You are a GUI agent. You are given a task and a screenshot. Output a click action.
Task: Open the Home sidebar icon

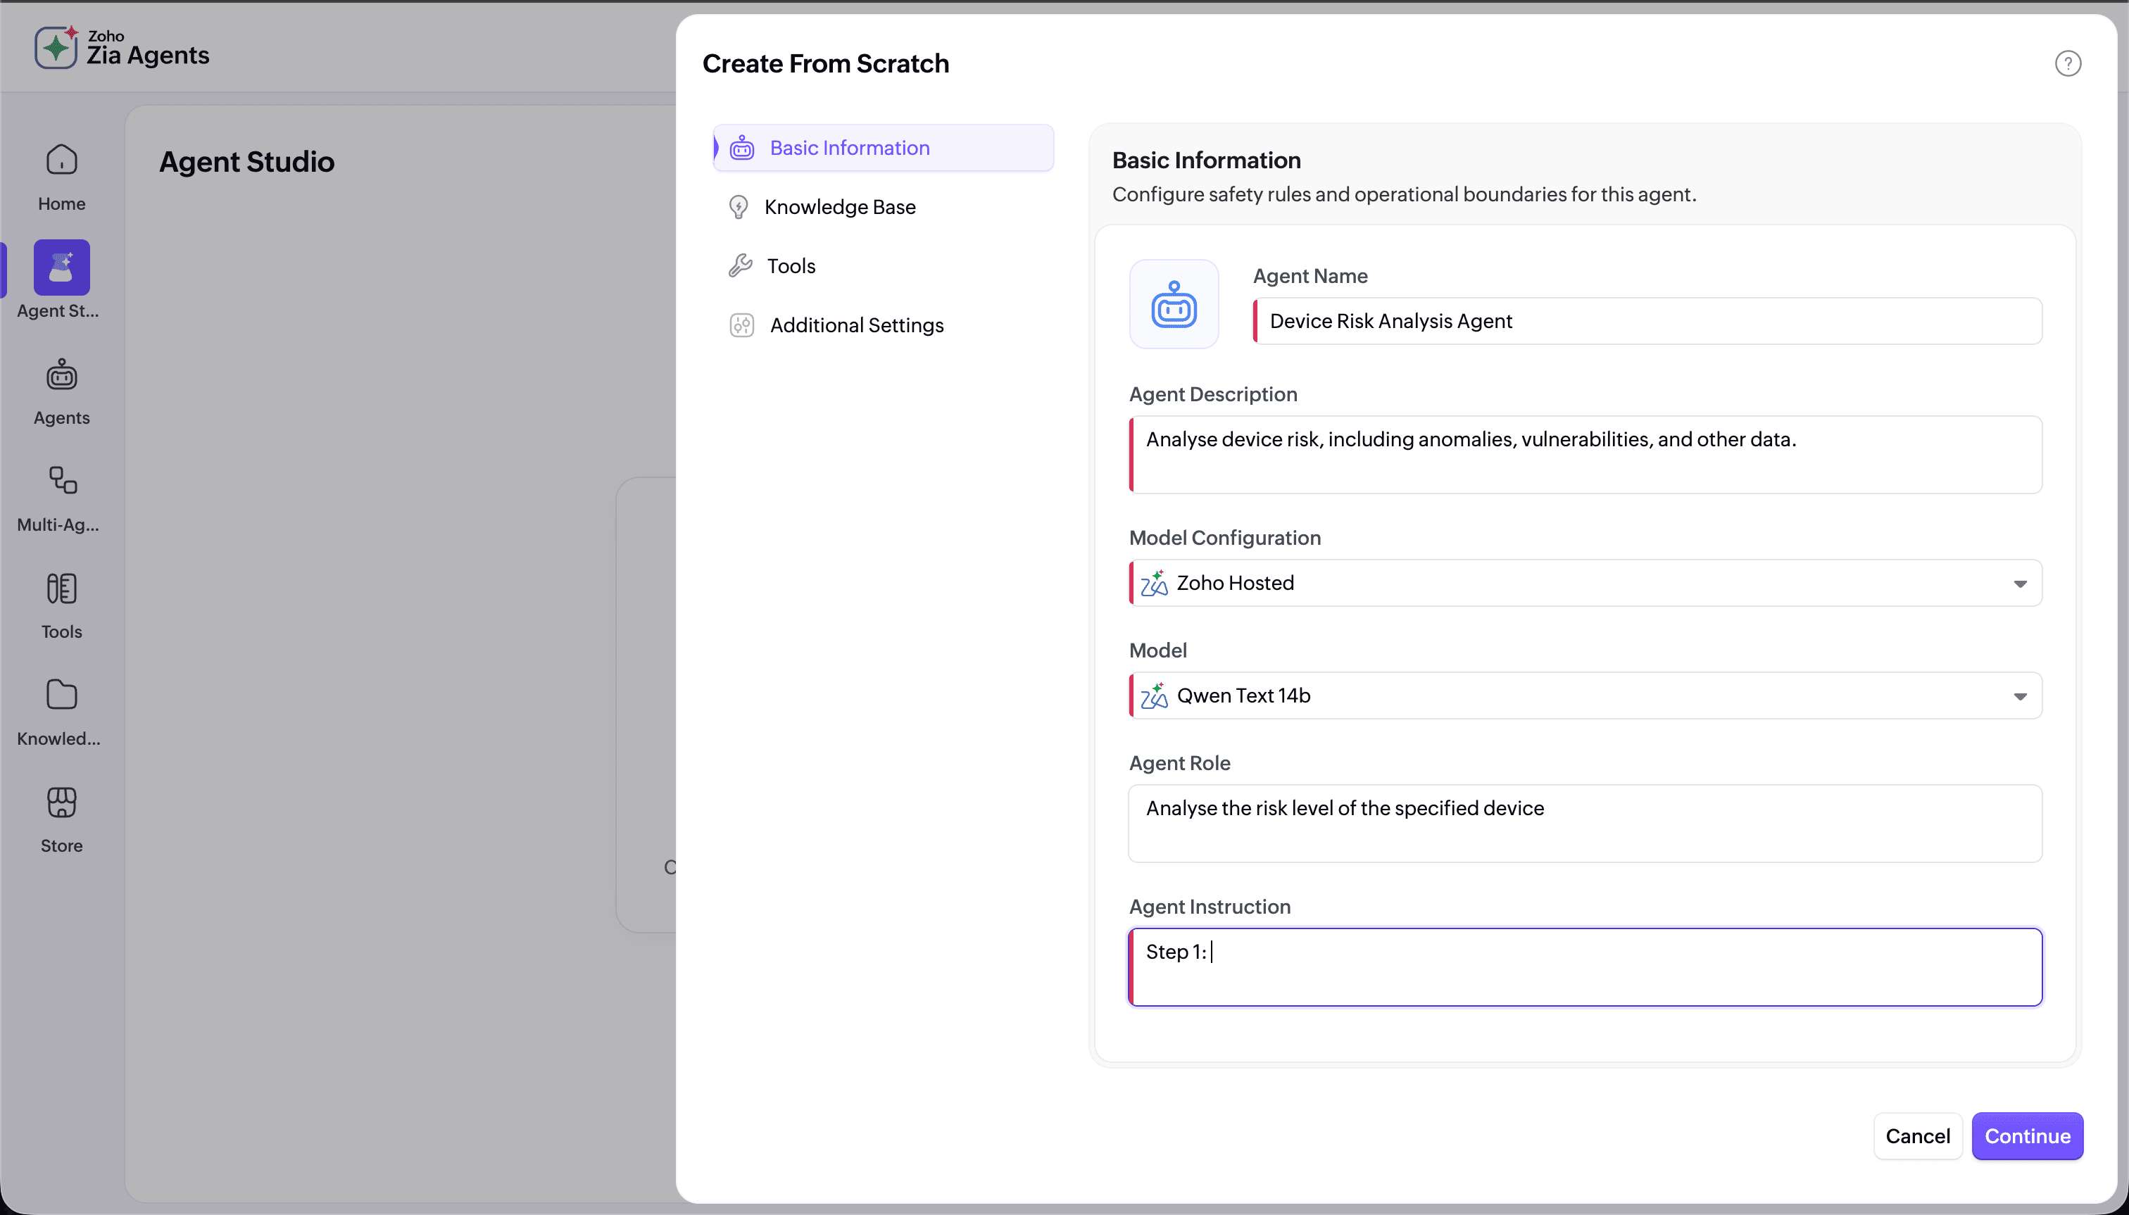pyautogui.click(x=62, y=159)
